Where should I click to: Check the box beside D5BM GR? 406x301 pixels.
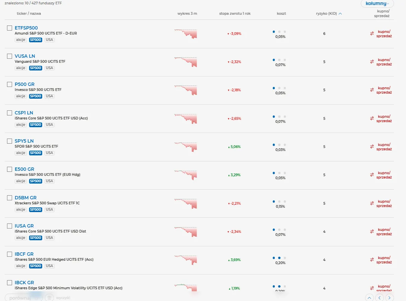point(10,198)
